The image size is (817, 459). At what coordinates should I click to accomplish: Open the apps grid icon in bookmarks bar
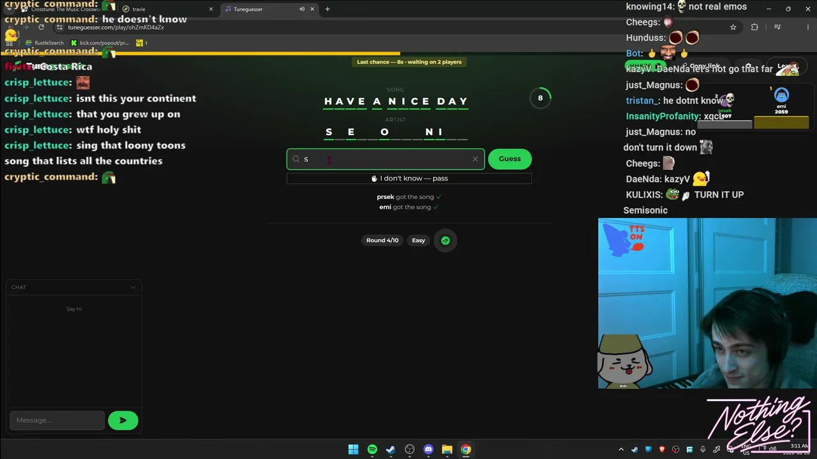coord(10,43)
